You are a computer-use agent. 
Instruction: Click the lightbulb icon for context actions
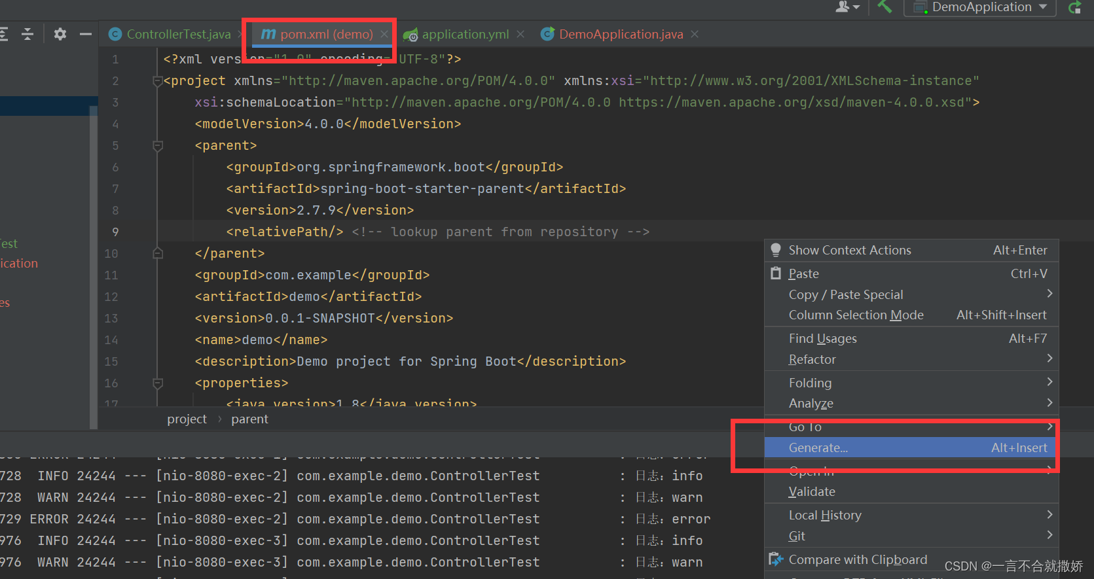(x=776, y=250)
